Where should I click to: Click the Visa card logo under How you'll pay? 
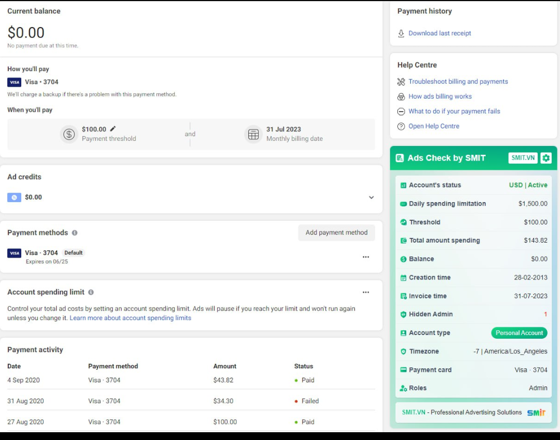click(14, 82)
